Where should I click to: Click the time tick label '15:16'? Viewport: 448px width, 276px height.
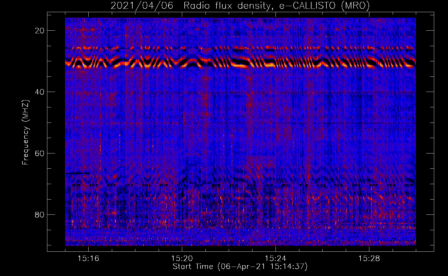(88, 259)
